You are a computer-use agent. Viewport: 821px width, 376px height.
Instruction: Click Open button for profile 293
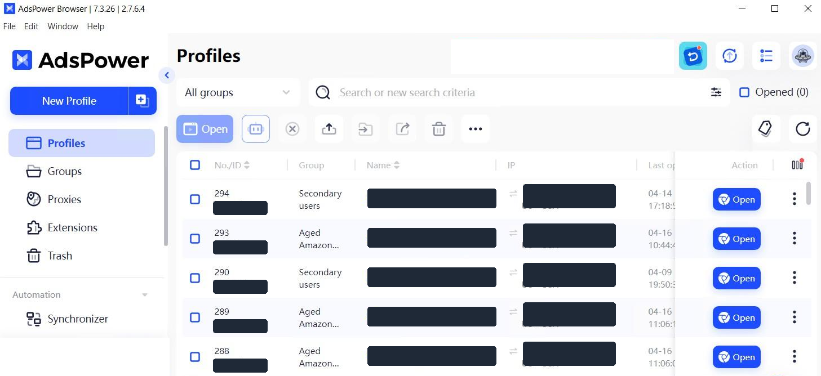(736, 239)
